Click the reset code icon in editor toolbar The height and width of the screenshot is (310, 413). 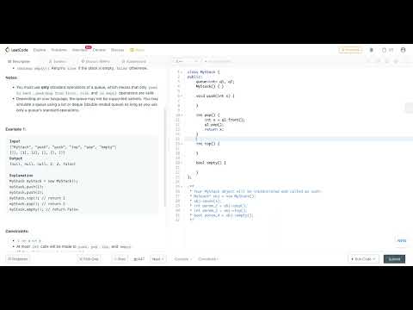point(379,61)
